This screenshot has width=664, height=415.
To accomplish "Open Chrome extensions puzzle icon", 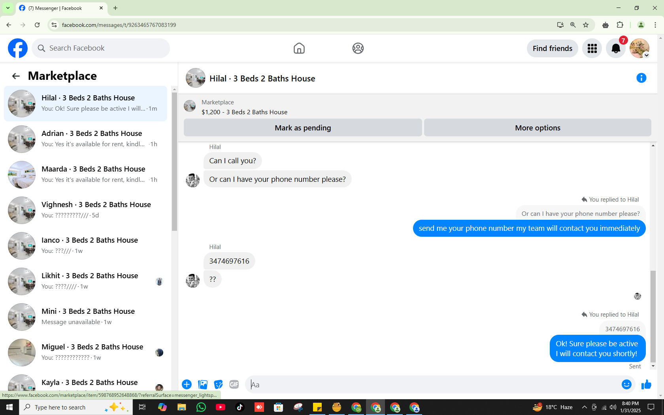I will (620, 25).
